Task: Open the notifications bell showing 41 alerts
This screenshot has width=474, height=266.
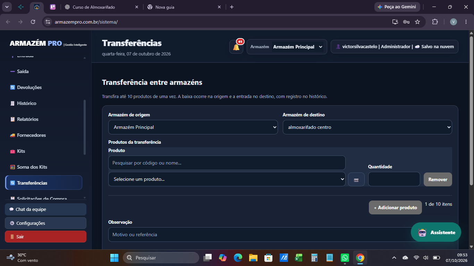Action: coord(236,47)
